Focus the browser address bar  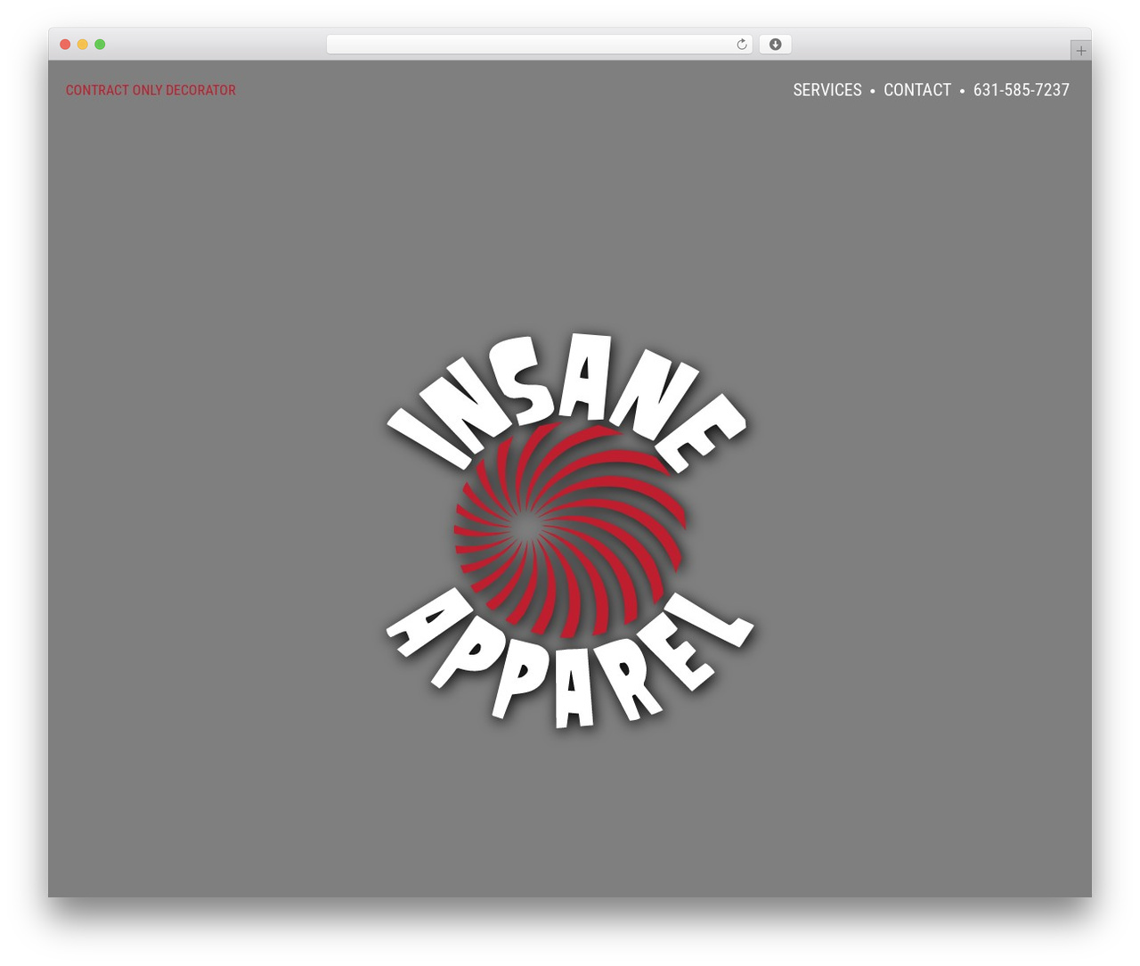pyautogui.click(x=539, y=45)
